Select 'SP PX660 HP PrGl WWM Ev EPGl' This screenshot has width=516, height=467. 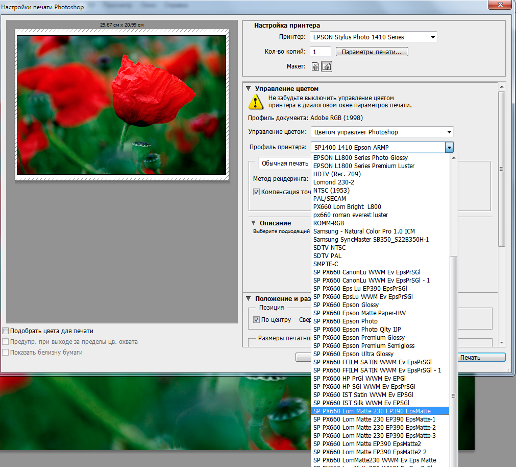(380, 379)
